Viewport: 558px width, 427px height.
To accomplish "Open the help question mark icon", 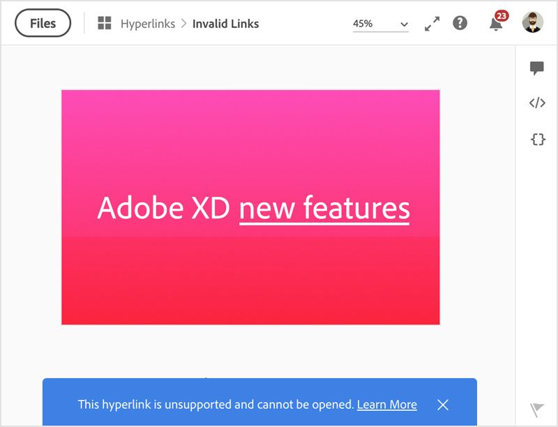I will tap(460, 23).
